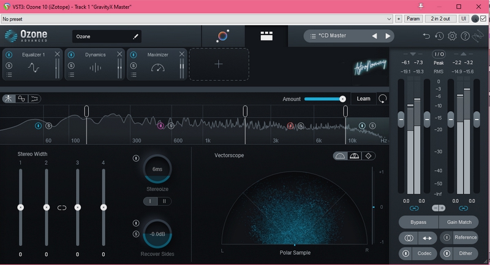
Task: Click the Bypass button
Action: 418,222
